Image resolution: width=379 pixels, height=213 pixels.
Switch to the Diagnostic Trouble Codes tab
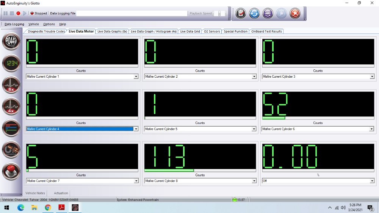[46, 31]
